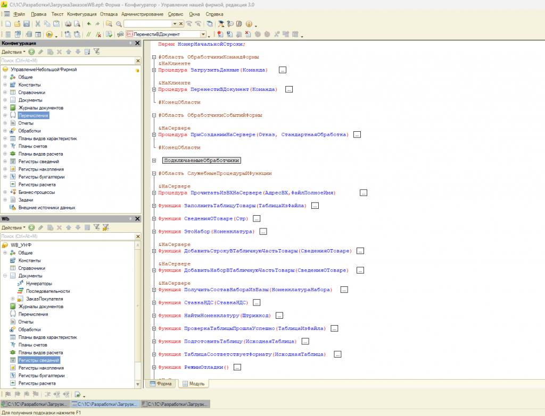Expand ЗаказПокупателя node in Wb tree
The height and width of the screenshot is (416, 545).
pos(13,299)
